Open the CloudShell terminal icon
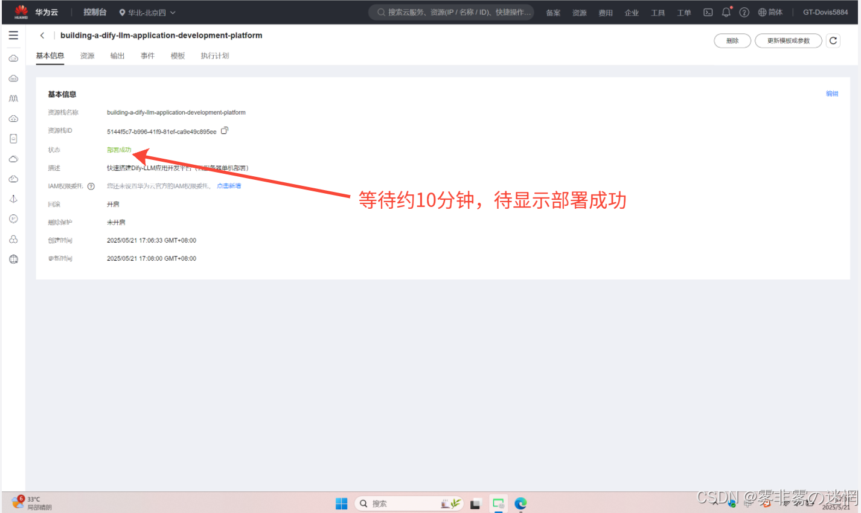 point(708,12)
